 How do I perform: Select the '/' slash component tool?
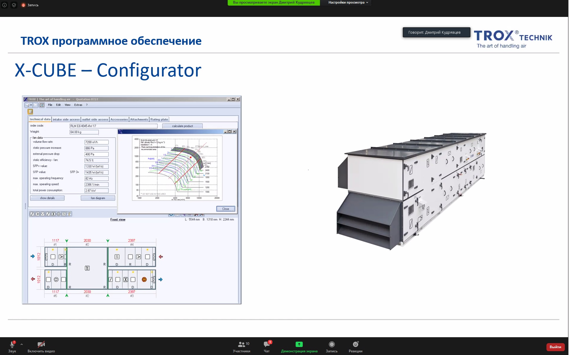pyautogui.click(x=48, y=214)
